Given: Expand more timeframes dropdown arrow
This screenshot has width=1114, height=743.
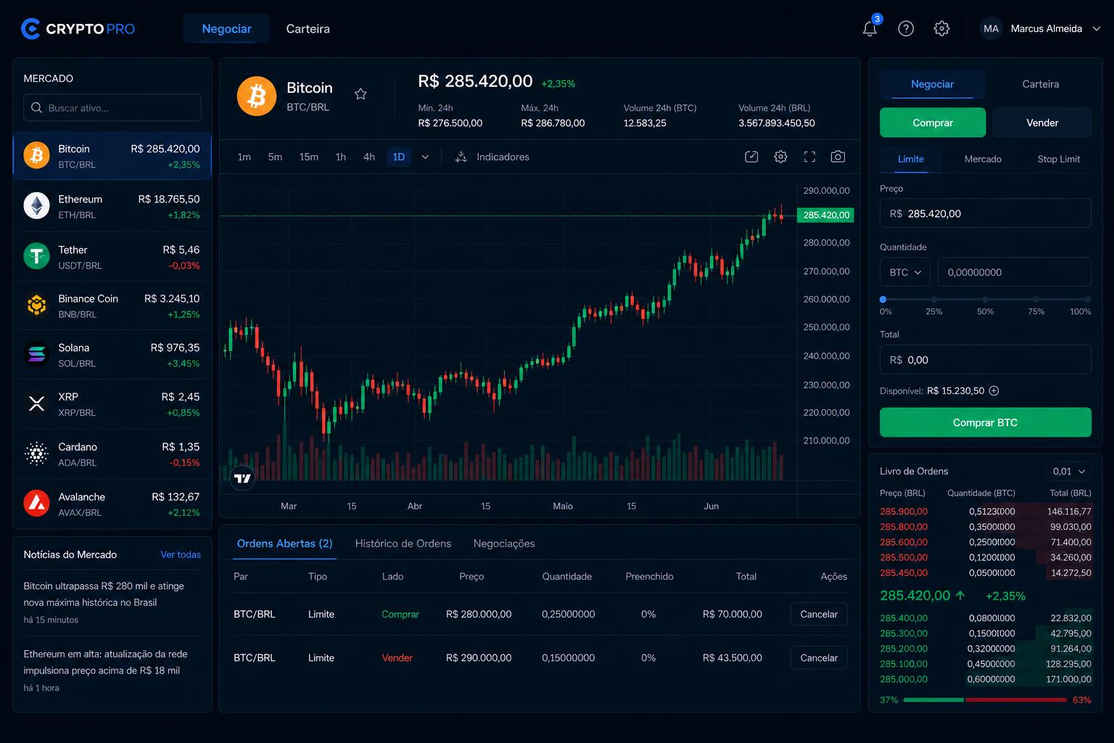Looking at the screenshot, I should 425,157.
